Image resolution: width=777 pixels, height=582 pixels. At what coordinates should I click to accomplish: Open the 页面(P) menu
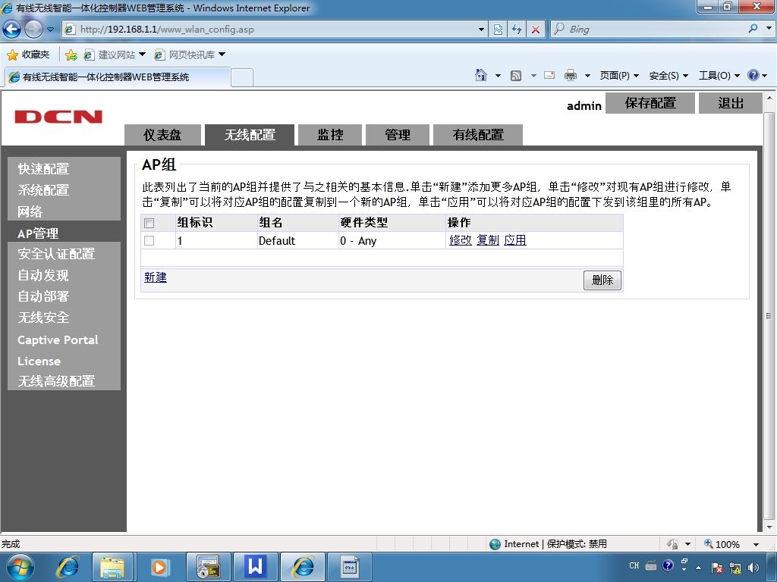619,75
